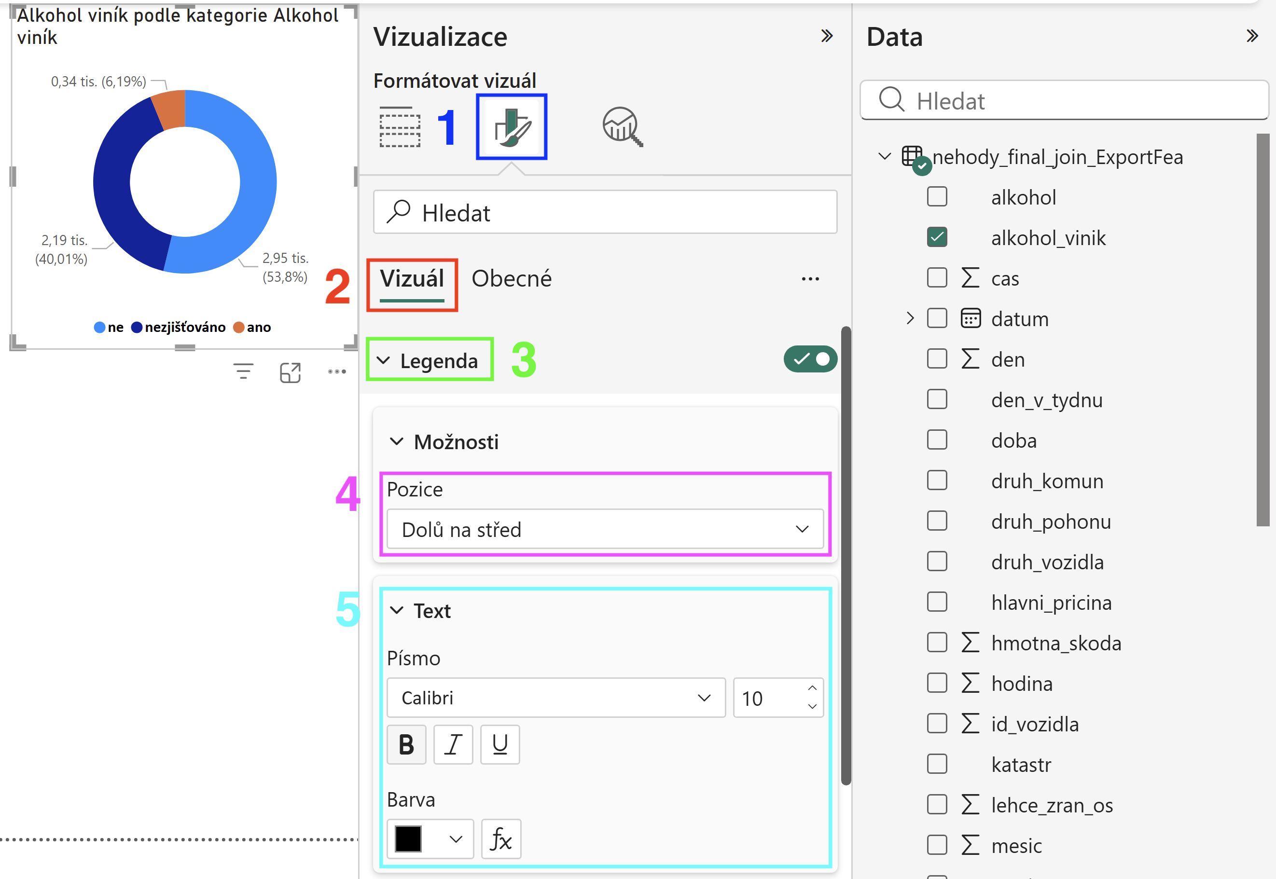This screenshot has width=1276, height=879.
Task: Apply bold to legend text
Action: coord(407,744)
